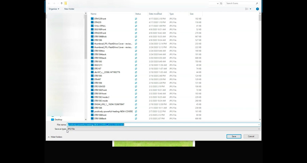
Task: Click sync status icon for DTO167
Action: click(136, 69)
